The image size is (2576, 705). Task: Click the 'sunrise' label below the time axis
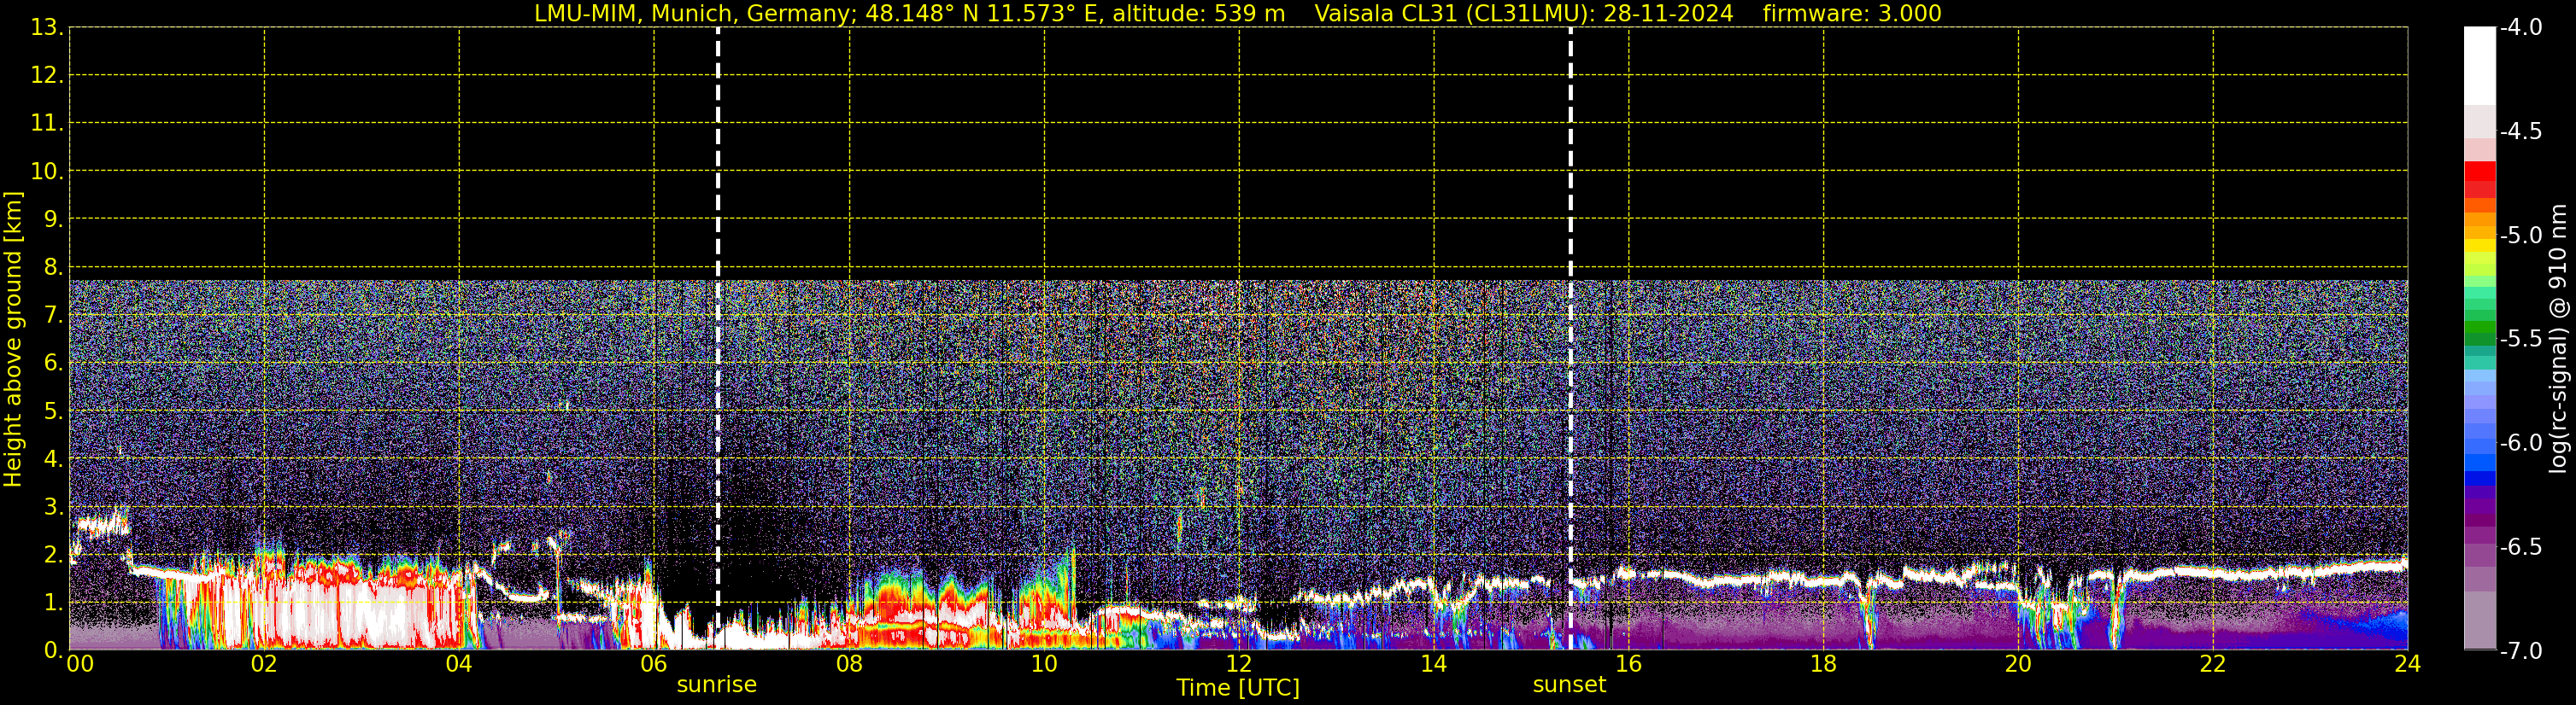[x=717, y=684]
